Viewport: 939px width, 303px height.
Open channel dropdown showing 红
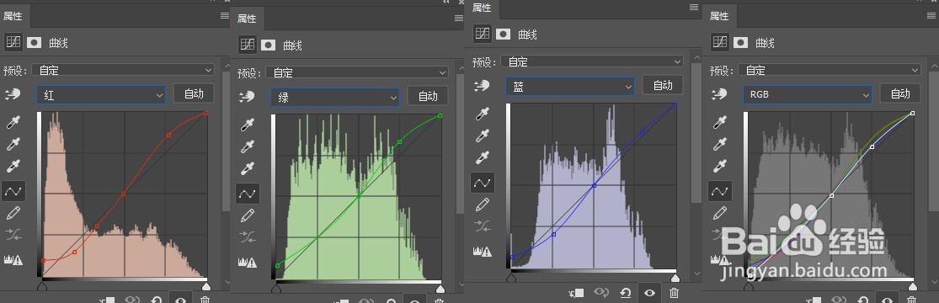(x=102, y=94)
